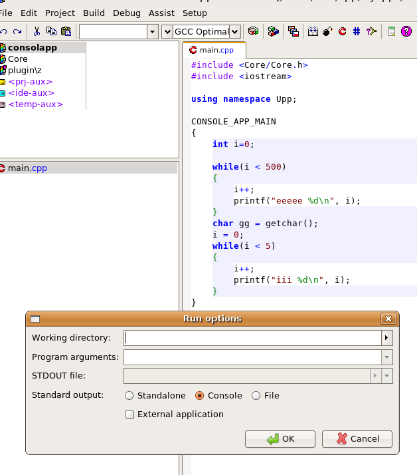Open the GCC Optimal build mode dropdown
The image size is (417, 475).
coord(235,31)
